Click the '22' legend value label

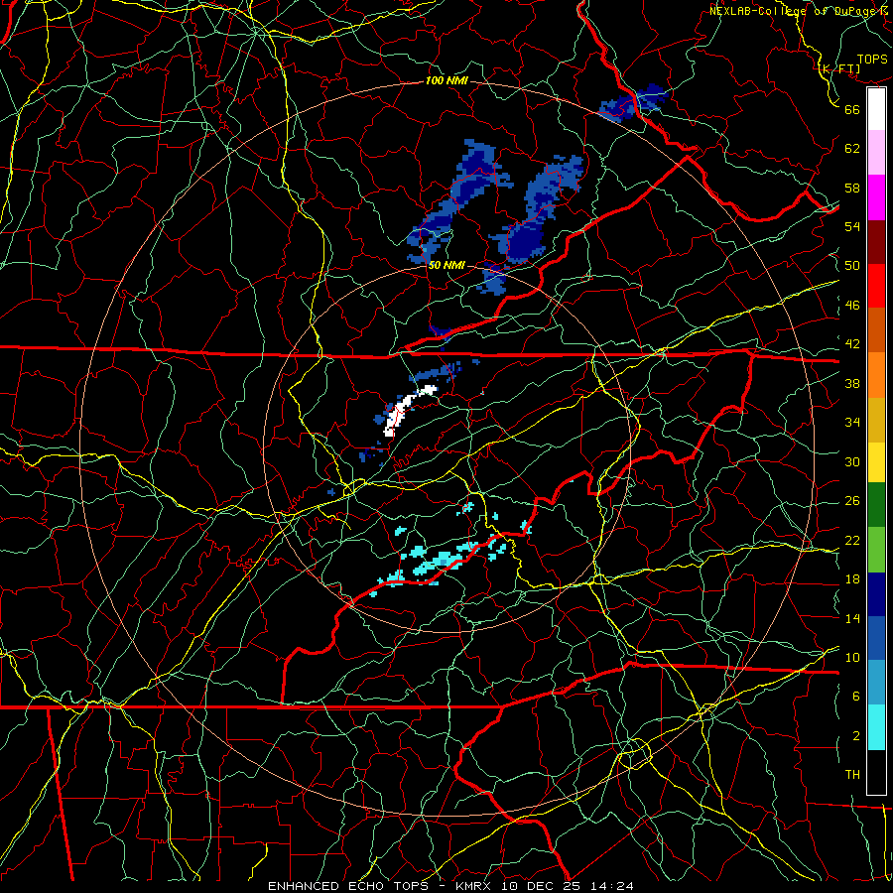click(852, 540)
